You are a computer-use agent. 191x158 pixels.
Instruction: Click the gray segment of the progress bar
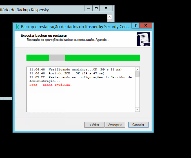pyautogui.click(x=57, y=58)
